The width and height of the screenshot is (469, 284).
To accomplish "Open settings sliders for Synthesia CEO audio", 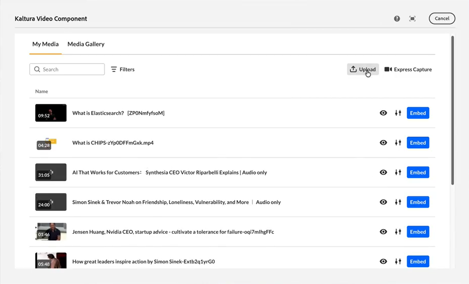I will coord(398,172).
